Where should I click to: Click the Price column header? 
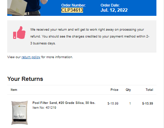point(114,90)
